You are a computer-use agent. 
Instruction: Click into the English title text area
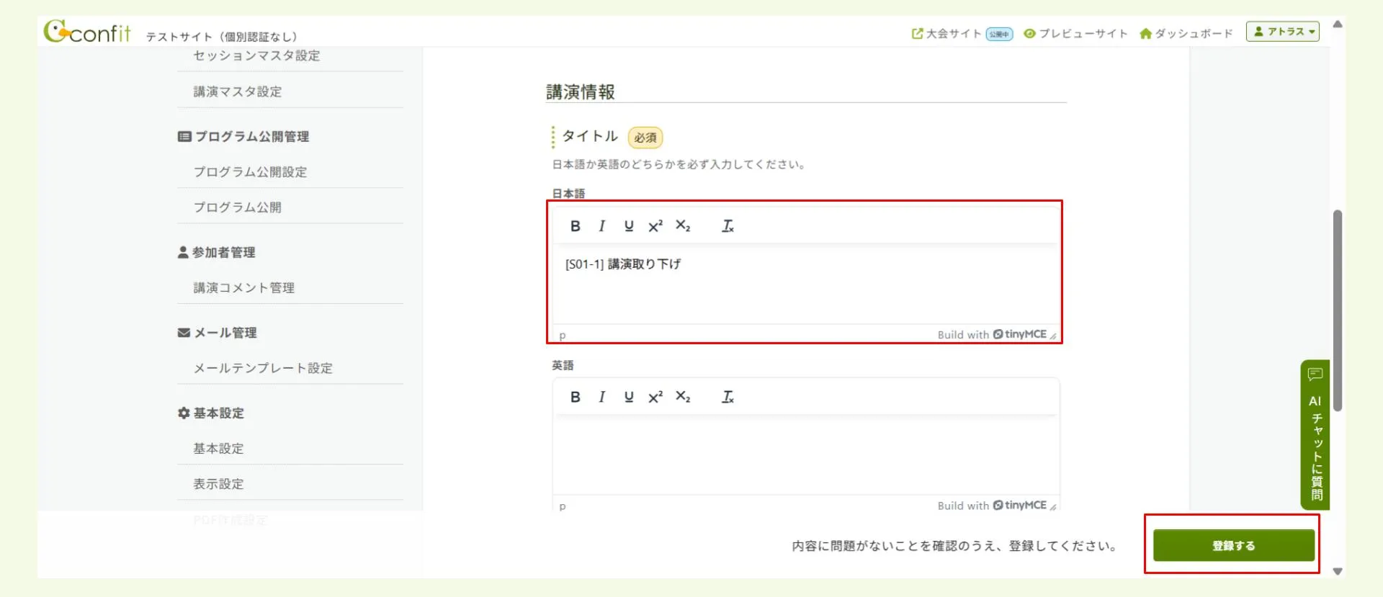[x=805, y=455]
